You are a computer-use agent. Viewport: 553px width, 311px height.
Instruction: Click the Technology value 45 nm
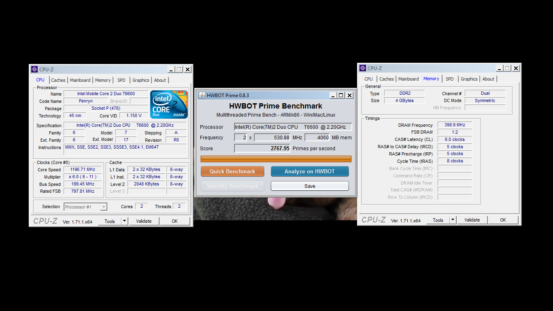(x=75, y=116)
